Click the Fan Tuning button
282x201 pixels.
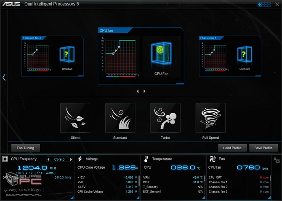(26, 148)
